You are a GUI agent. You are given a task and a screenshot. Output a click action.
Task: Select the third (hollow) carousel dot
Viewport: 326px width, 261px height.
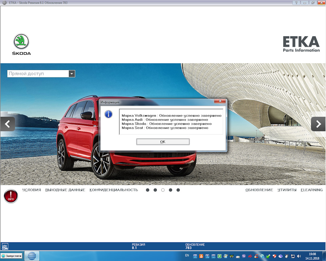pos(163,190)
